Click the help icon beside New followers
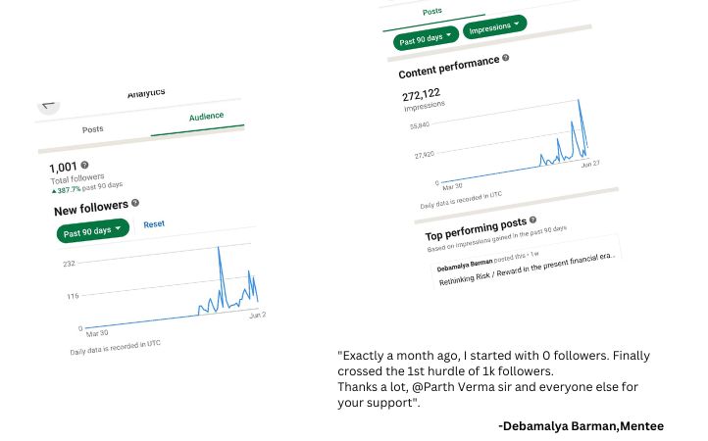The image size is (708, 441). (x=135, y=203)
